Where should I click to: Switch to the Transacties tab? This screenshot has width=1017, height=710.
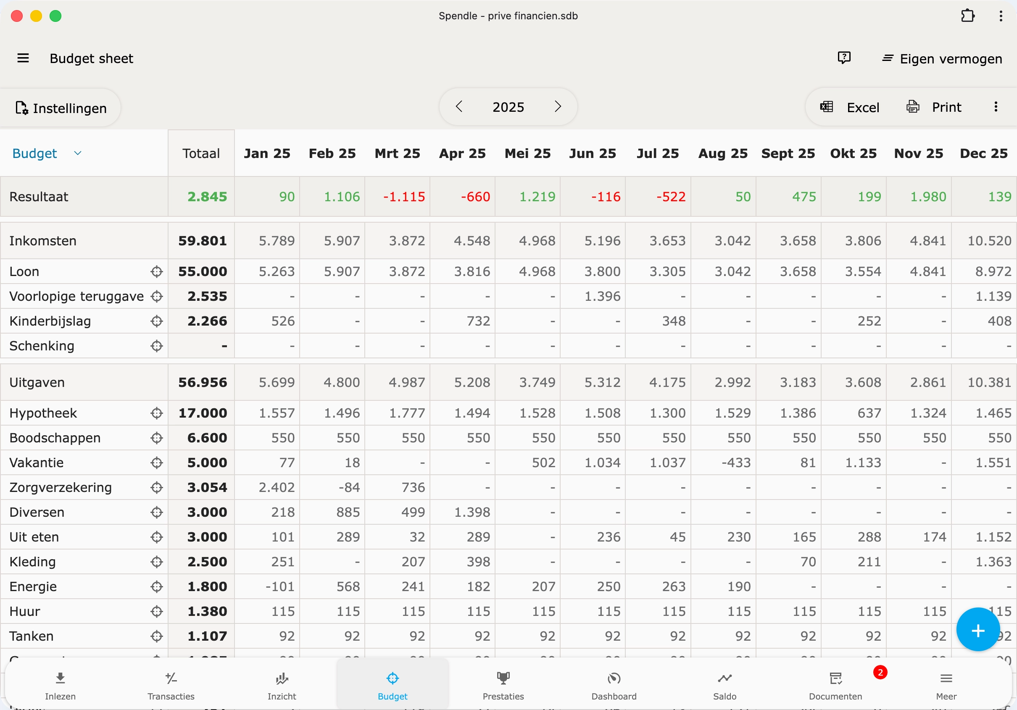point(171,685)
